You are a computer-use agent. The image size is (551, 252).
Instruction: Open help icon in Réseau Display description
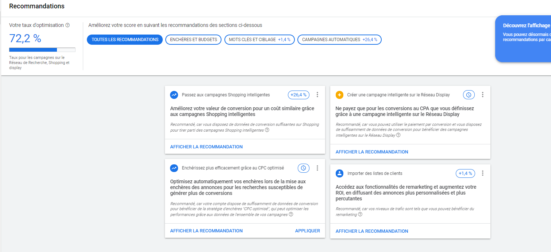[398, 135]
